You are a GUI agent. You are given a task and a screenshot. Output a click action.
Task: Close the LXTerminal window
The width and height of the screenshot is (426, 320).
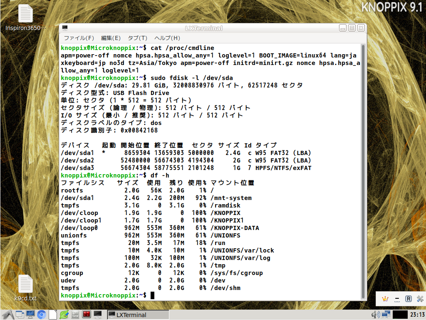361,28
